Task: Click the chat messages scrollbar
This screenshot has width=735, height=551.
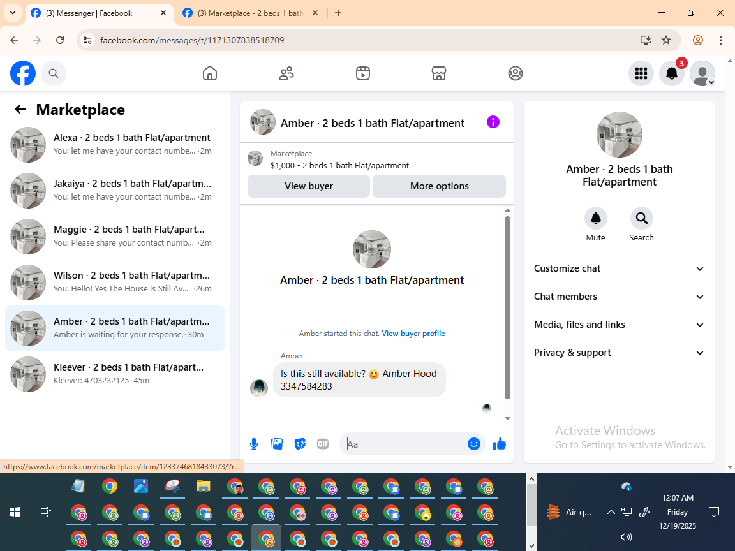Action: coord(507,307)
